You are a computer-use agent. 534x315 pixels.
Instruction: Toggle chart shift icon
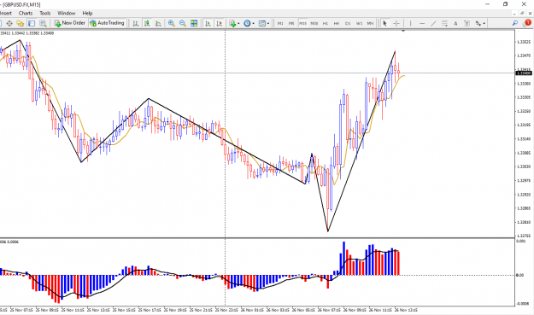pyautogui.click(x=220, y=23)
